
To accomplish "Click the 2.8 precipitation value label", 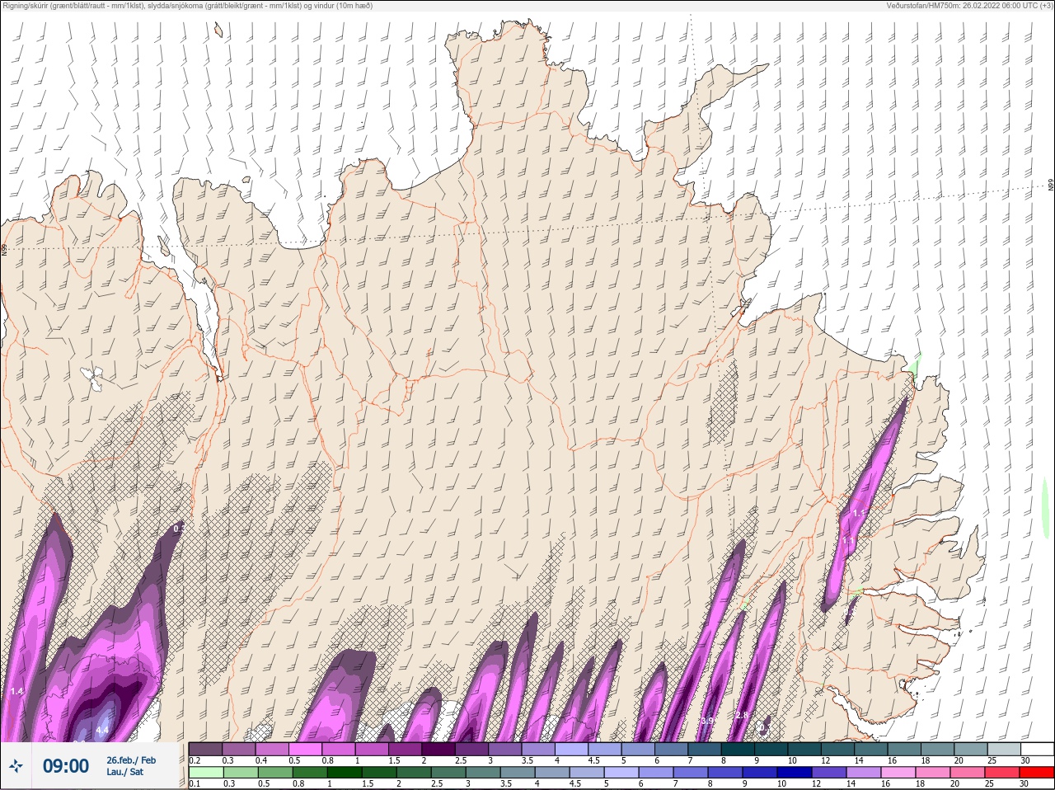I will point(742,715).
